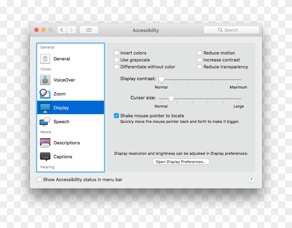
Task: Check Show Accessibility status in menu bar
Action: click(x=39, y=179)
